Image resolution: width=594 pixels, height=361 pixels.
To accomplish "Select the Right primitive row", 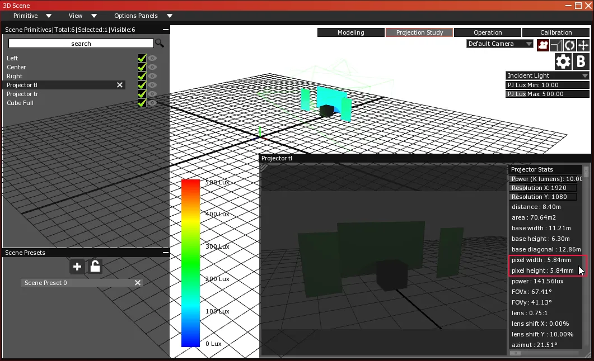I will pyautogui.click(x=64, y=76).
